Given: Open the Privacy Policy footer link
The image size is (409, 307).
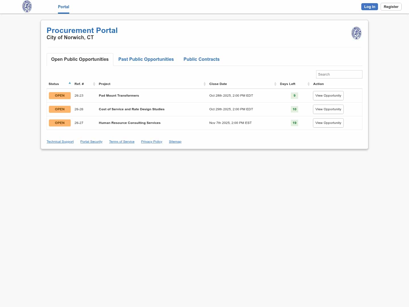Looking at the screenshot, I should (x=151, y=142).
